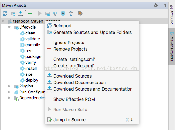Viewport: 175px width, 130px height.
Task: Click the gear icon beside compile
Action: tap(22, 45)
